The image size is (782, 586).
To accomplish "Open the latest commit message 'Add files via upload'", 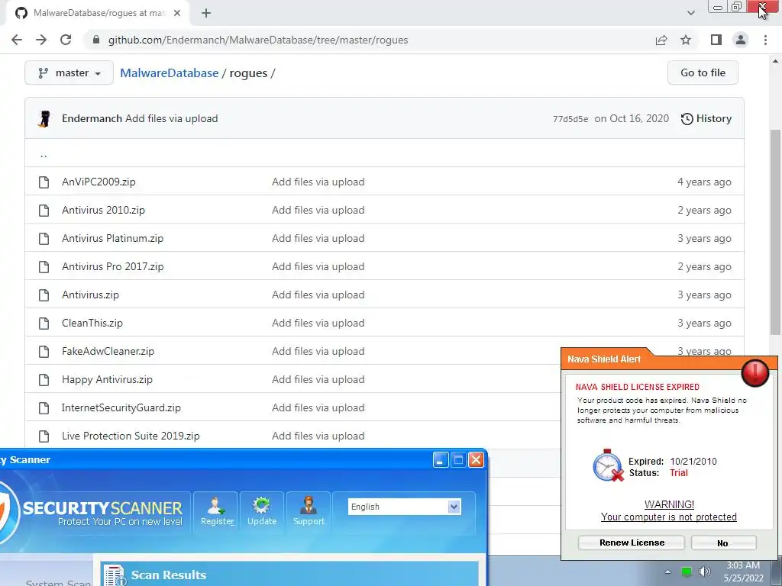I will (x=172, y=118).
